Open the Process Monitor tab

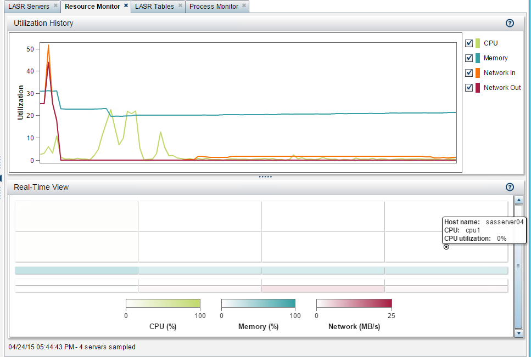coord(214,7)
